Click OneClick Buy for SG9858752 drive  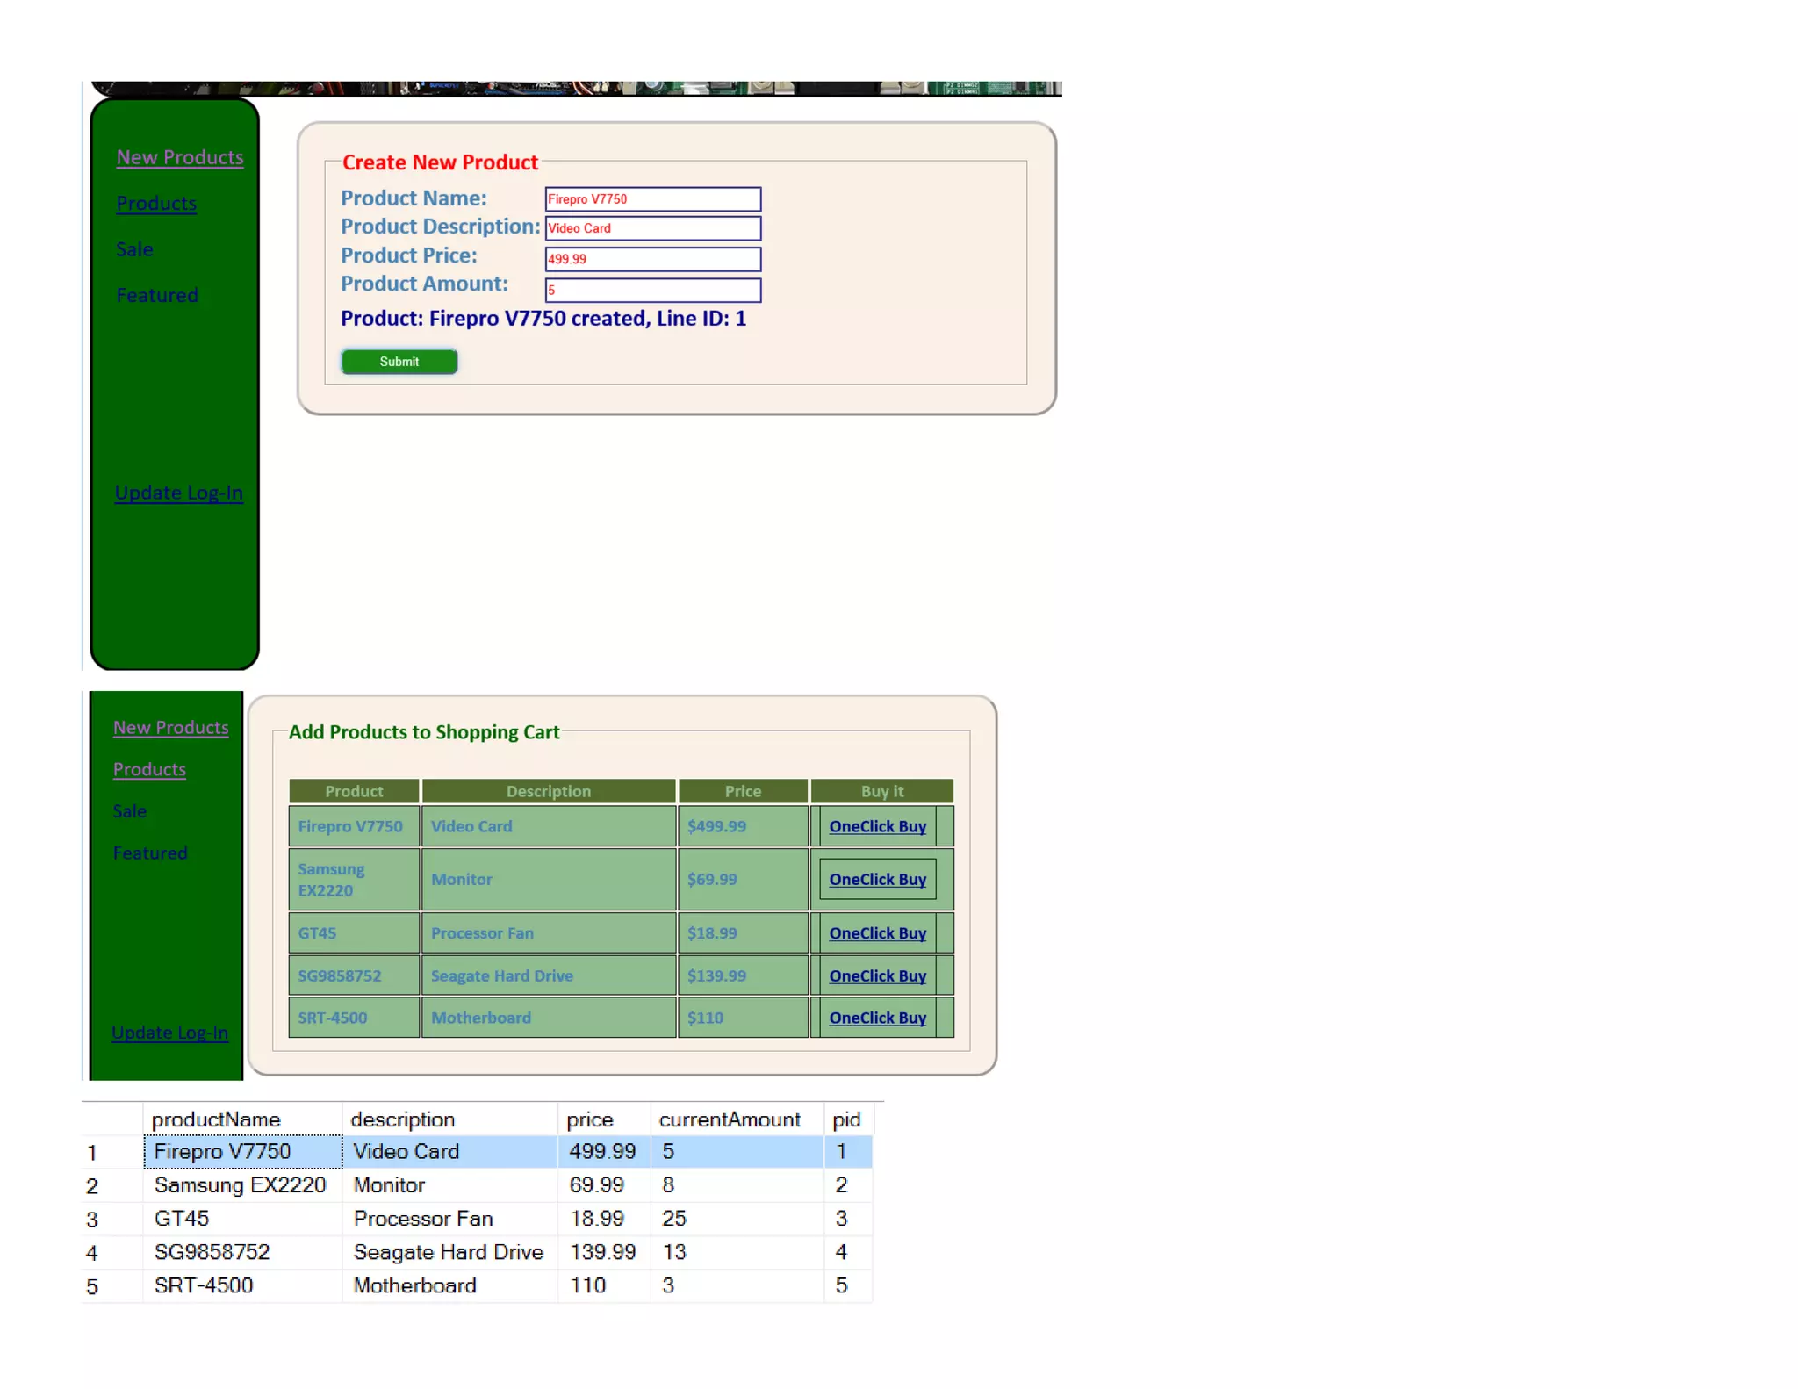877,975
